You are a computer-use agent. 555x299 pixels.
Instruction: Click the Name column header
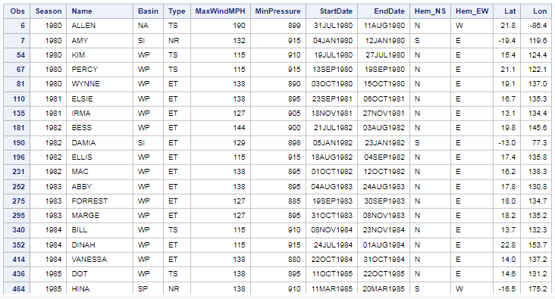100,11
